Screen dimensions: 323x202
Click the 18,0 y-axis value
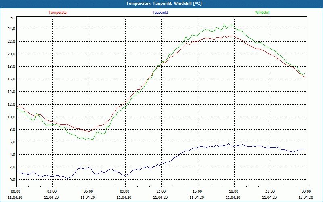click(11, 67)
